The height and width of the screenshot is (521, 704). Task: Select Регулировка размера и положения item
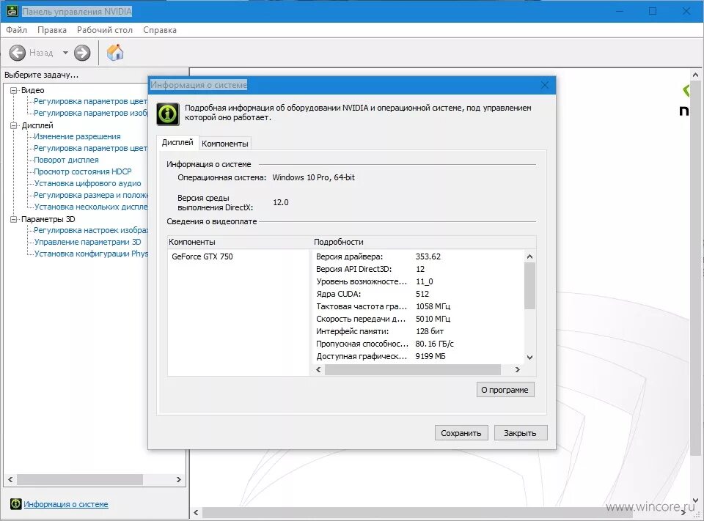91,195
